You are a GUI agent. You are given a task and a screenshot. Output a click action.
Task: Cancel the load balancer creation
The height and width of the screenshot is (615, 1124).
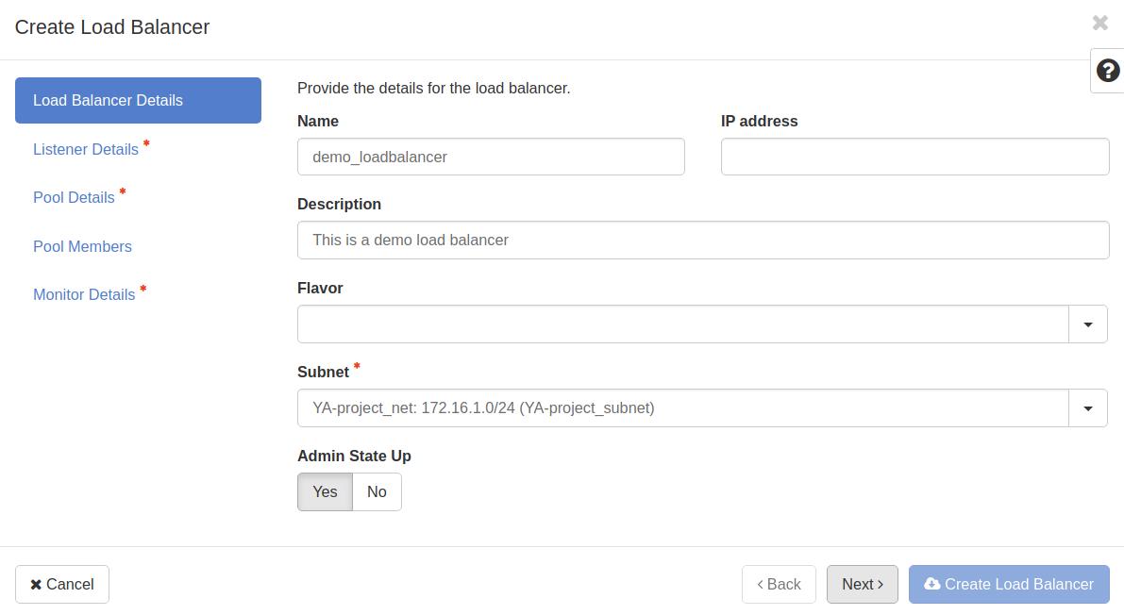pos(62,584)
